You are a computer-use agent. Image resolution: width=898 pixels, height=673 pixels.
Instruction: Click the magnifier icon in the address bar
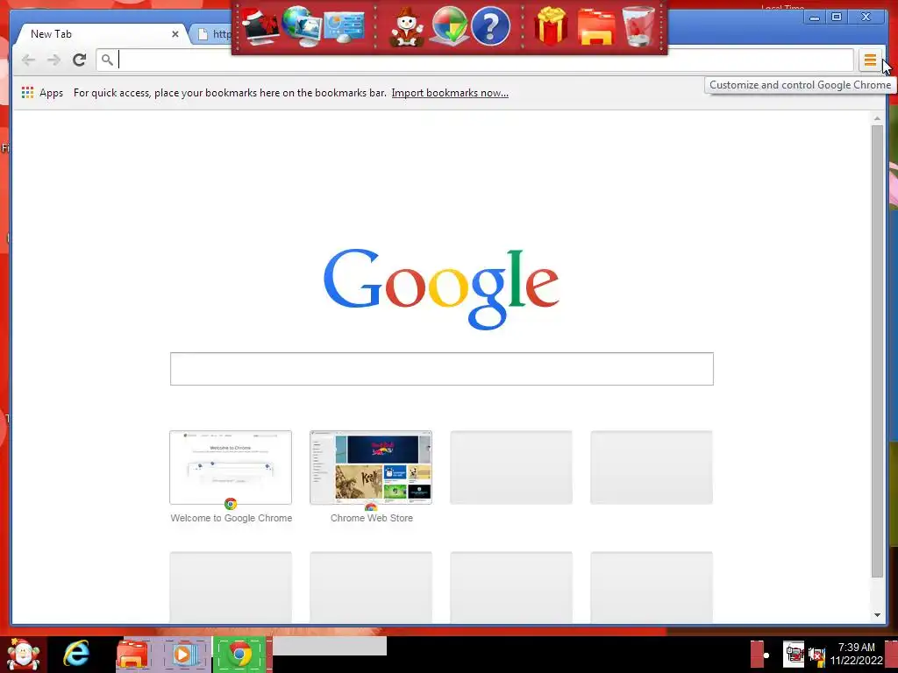tap(107, 60)
